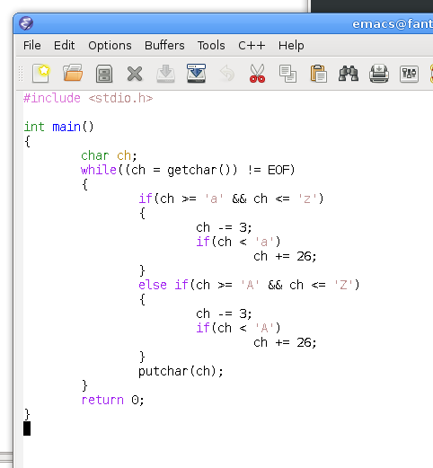Open the Edit menu
Viewport: 433px width, 468px height.
point(64,46)
